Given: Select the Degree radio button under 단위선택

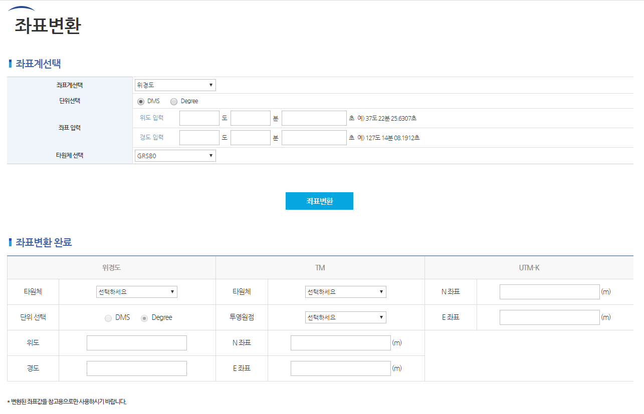Looking at the screenshot, I should (x=174, y=101).
